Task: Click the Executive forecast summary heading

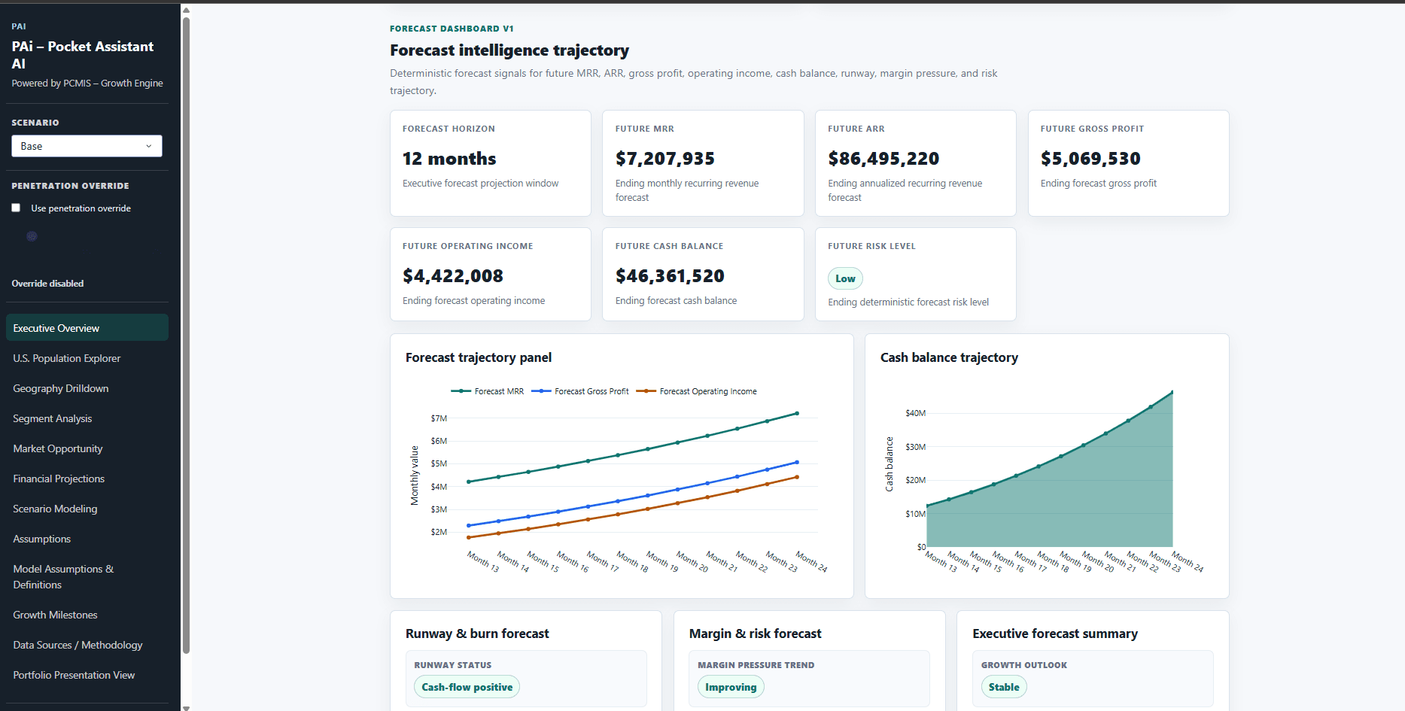Action: click(1055, 634)
